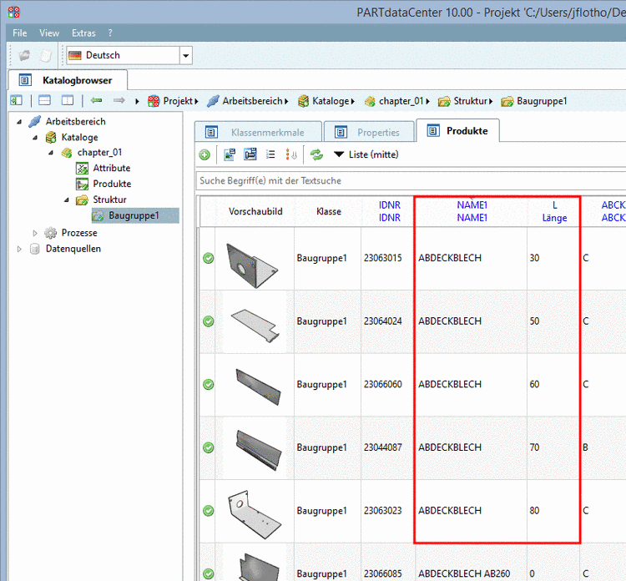
Task: Click the image preview toolbar icon
Action: point(230,154)
